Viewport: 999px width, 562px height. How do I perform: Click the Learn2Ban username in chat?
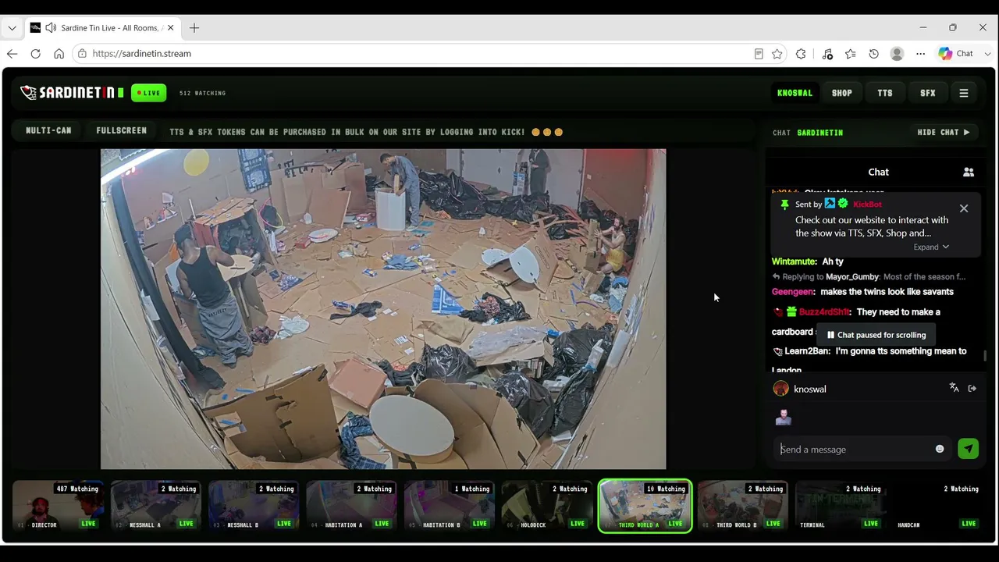[808, 351]
